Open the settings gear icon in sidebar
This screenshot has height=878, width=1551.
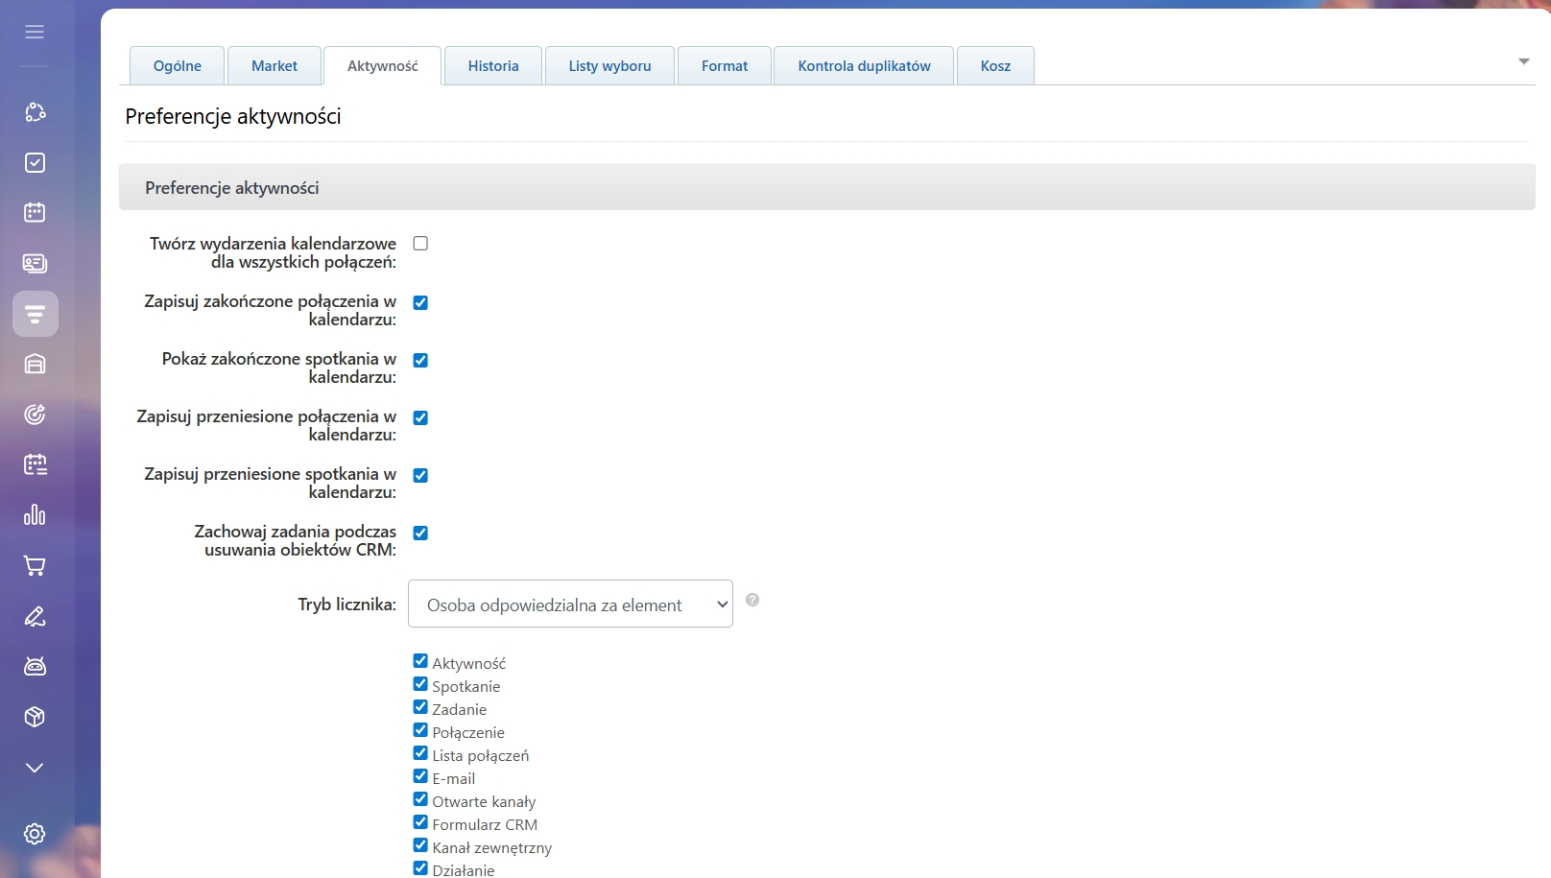[35, 834]
